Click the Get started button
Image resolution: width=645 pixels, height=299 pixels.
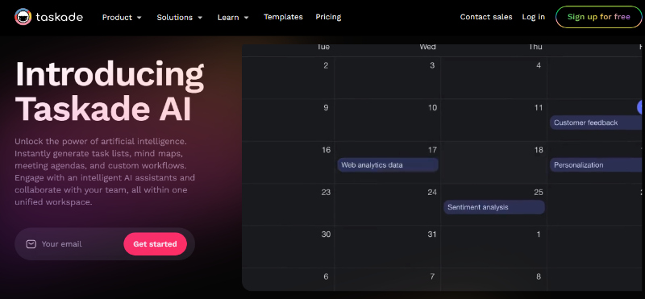[x=155, y=244]
